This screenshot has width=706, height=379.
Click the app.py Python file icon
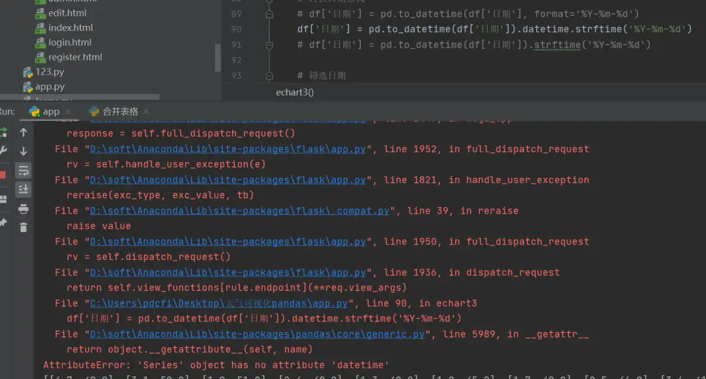[x=28, y=87]
